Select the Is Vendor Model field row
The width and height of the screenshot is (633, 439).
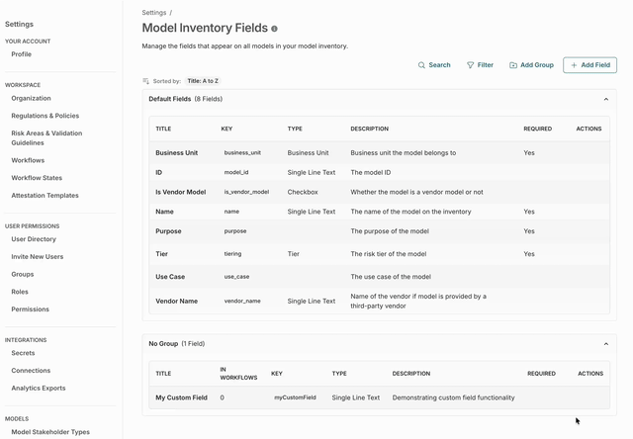click(x=180, y=192)
